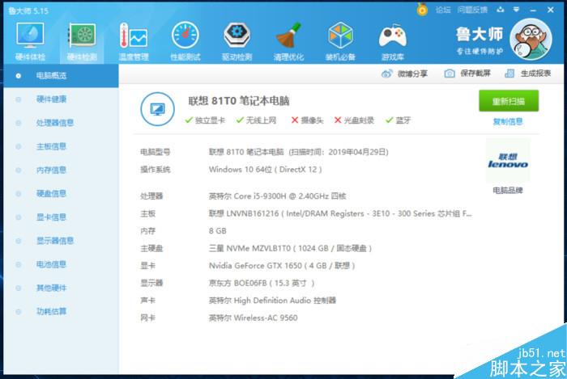This screenshot has height=379, width=567.
Task: Click 生成报表 generate report
Action: tap(535, 74)
